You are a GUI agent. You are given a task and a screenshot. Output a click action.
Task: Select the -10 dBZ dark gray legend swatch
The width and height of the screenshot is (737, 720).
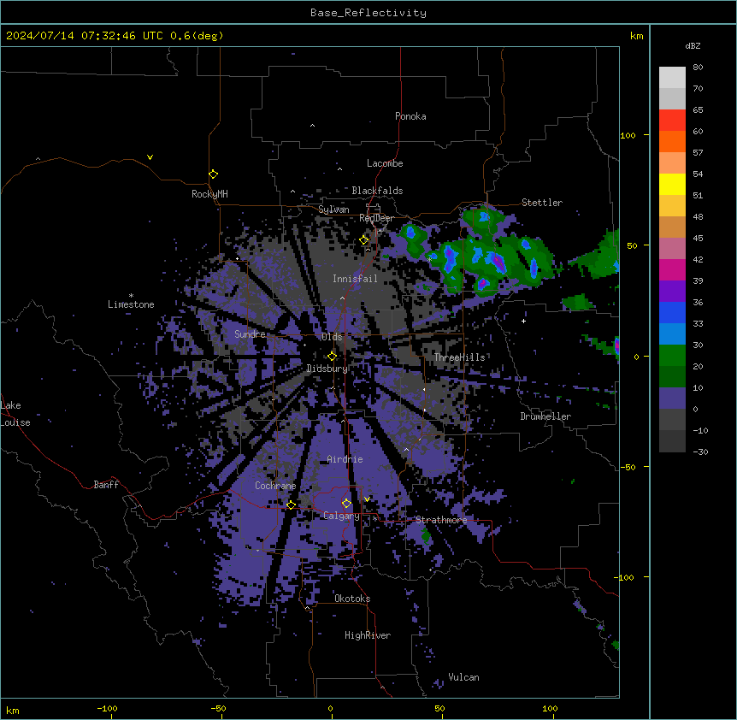coord(672,441)
